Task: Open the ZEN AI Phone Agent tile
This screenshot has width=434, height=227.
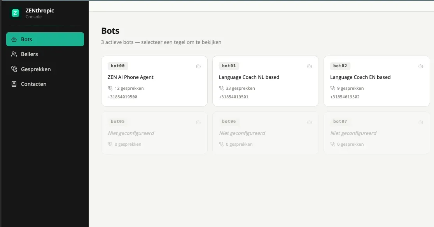Action: 154,81
